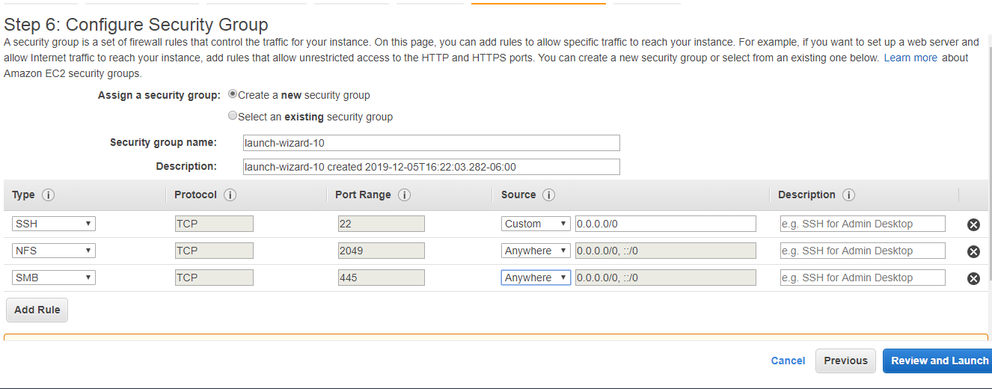Remove the SMB rule using X icon

(x=973, y=278)
